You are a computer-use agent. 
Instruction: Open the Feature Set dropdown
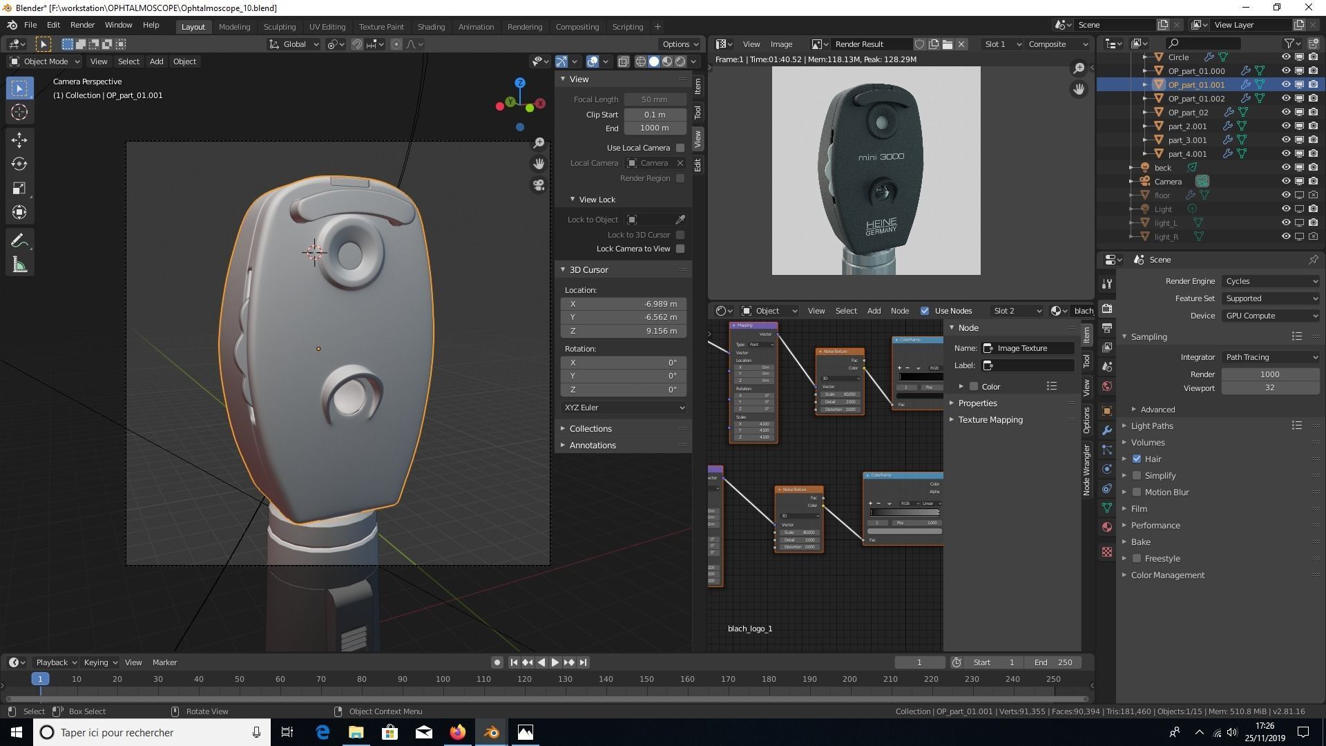pos(1271,298)
